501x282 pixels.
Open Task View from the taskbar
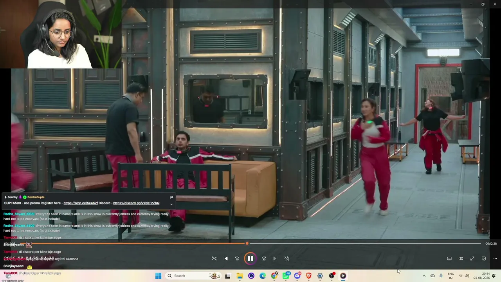click(x=227, y=276)
